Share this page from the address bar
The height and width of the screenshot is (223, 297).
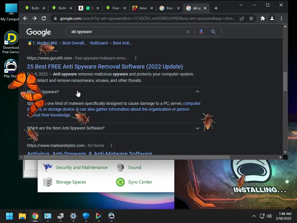point(242,18)
